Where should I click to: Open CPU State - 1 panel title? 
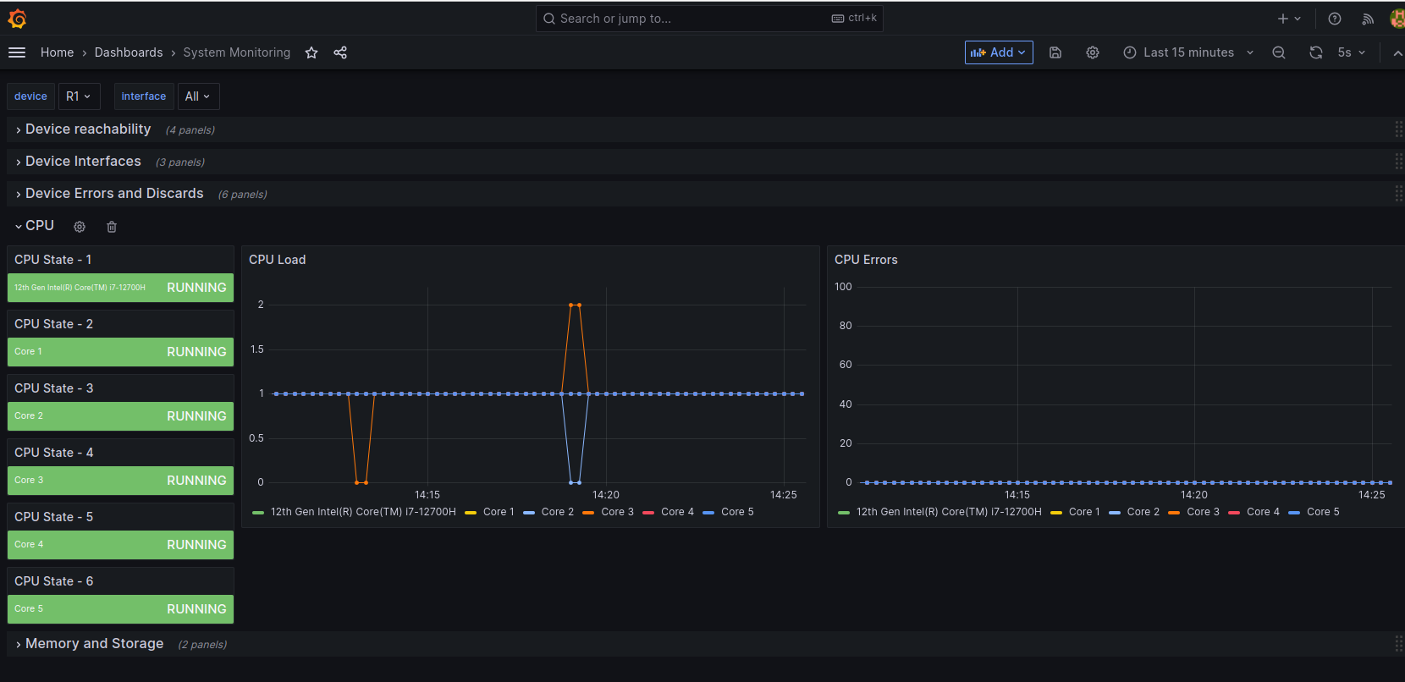click(x=52, y=260)
